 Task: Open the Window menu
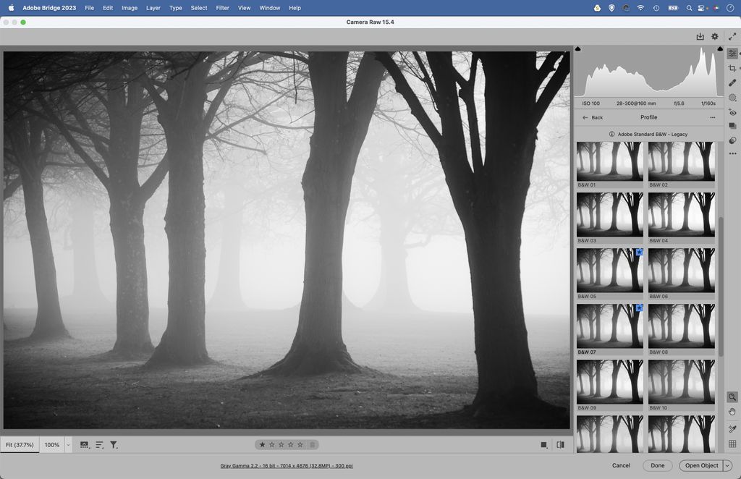[269, 7]
